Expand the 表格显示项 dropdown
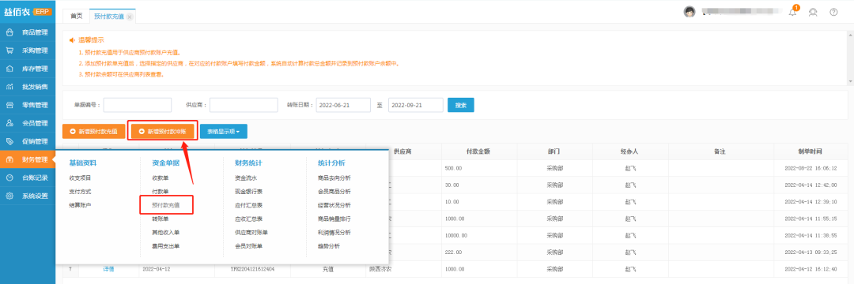The height and width of the screenshot is (284, 854). coord(223,132)
